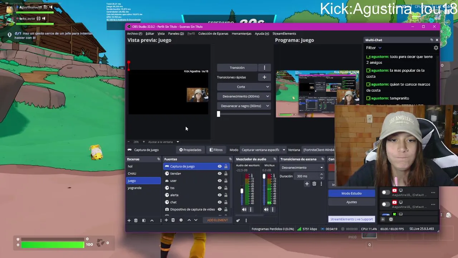The width and height of the screenshot is (458, 258).
Task: Hide the alerta source
Action: [220, 195]
